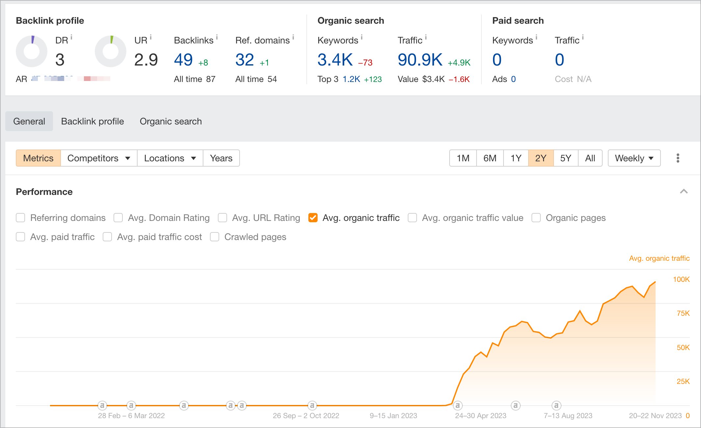Click the DR donut chart

coord(32,51)
